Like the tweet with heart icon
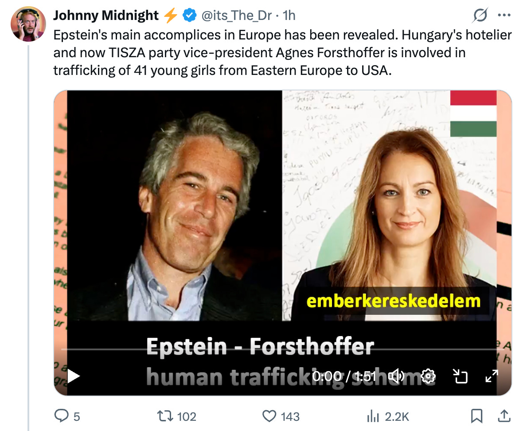 [x=269, y=416]
